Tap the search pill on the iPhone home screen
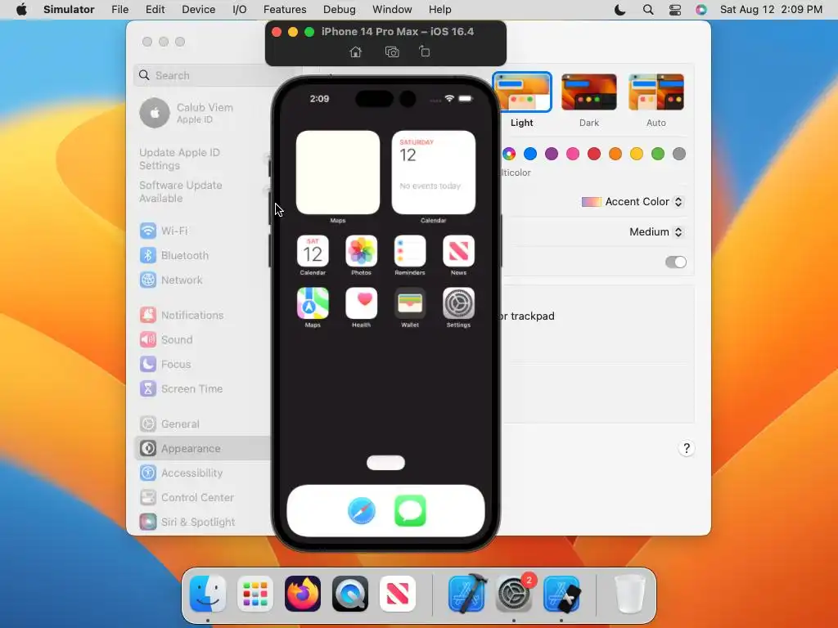Screen dimensions: 838x628 coord(386,463)
